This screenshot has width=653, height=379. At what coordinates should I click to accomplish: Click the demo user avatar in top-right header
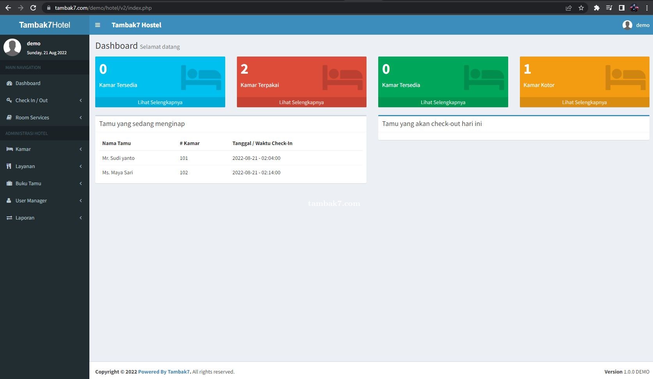click(627, 25)
